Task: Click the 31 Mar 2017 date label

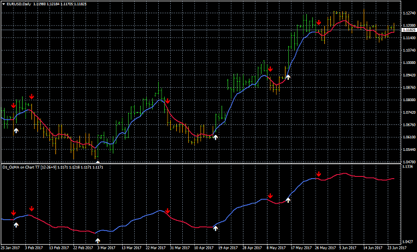Action: point(179,248)
